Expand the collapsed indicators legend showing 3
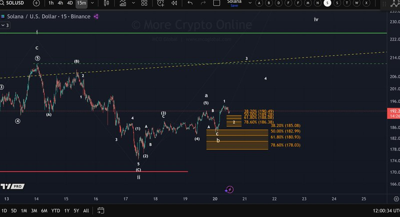The height and width of the screenshot is (217, 400). click(5, 25)
